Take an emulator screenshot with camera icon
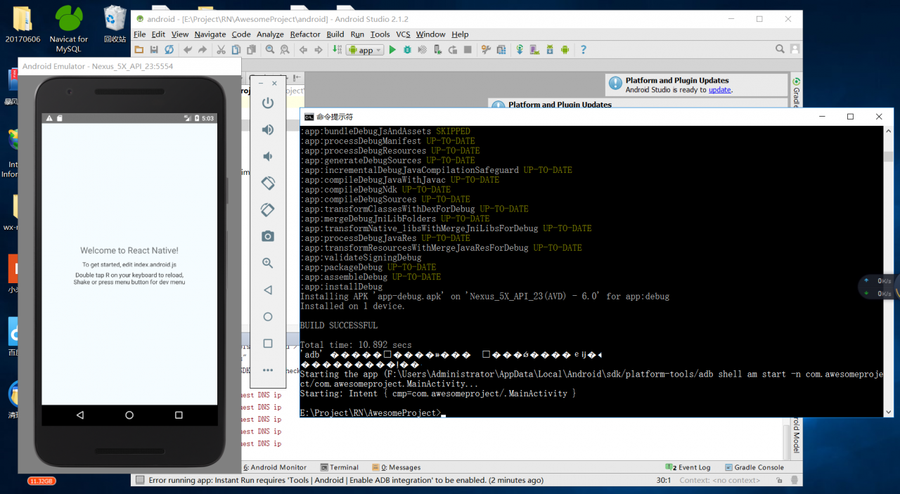The image size is (900, 494). (x=268, y=237)
